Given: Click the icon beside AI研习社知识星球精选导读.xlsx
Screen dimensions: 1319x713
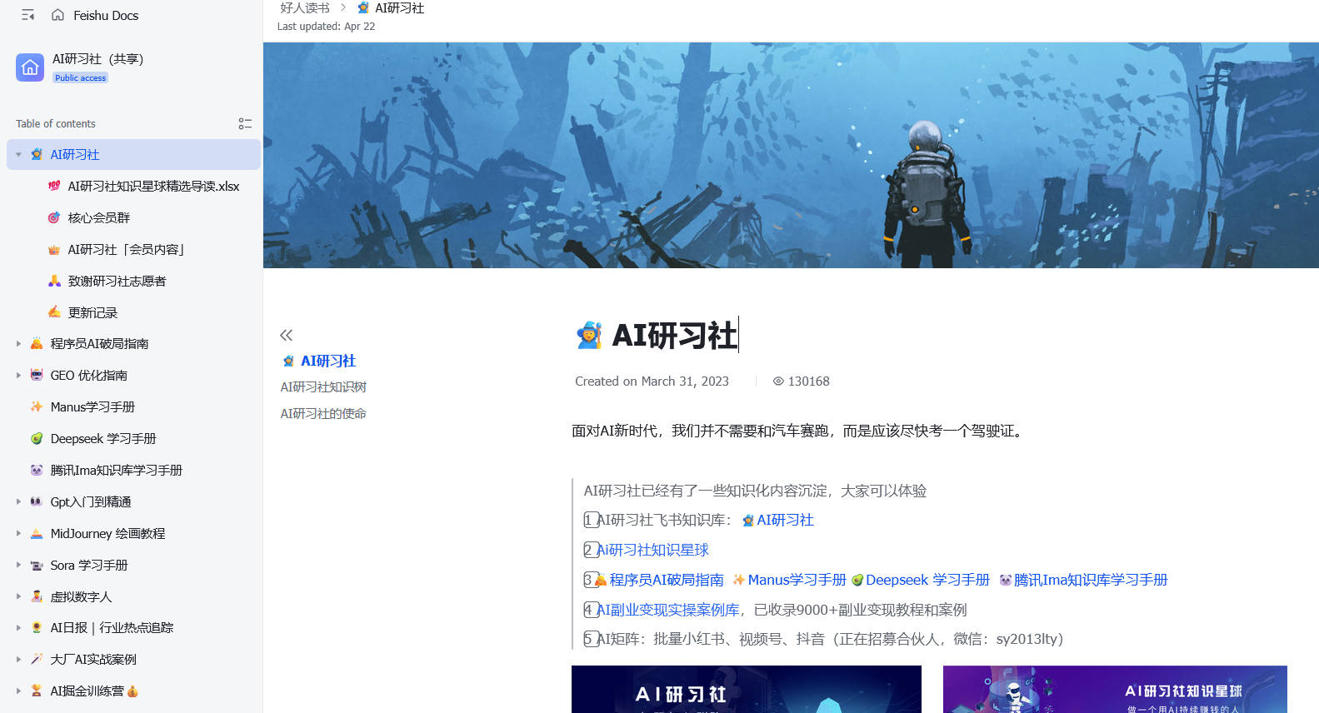Looking at the screenshot, I should pyautogui.click(x=54, y=186).
